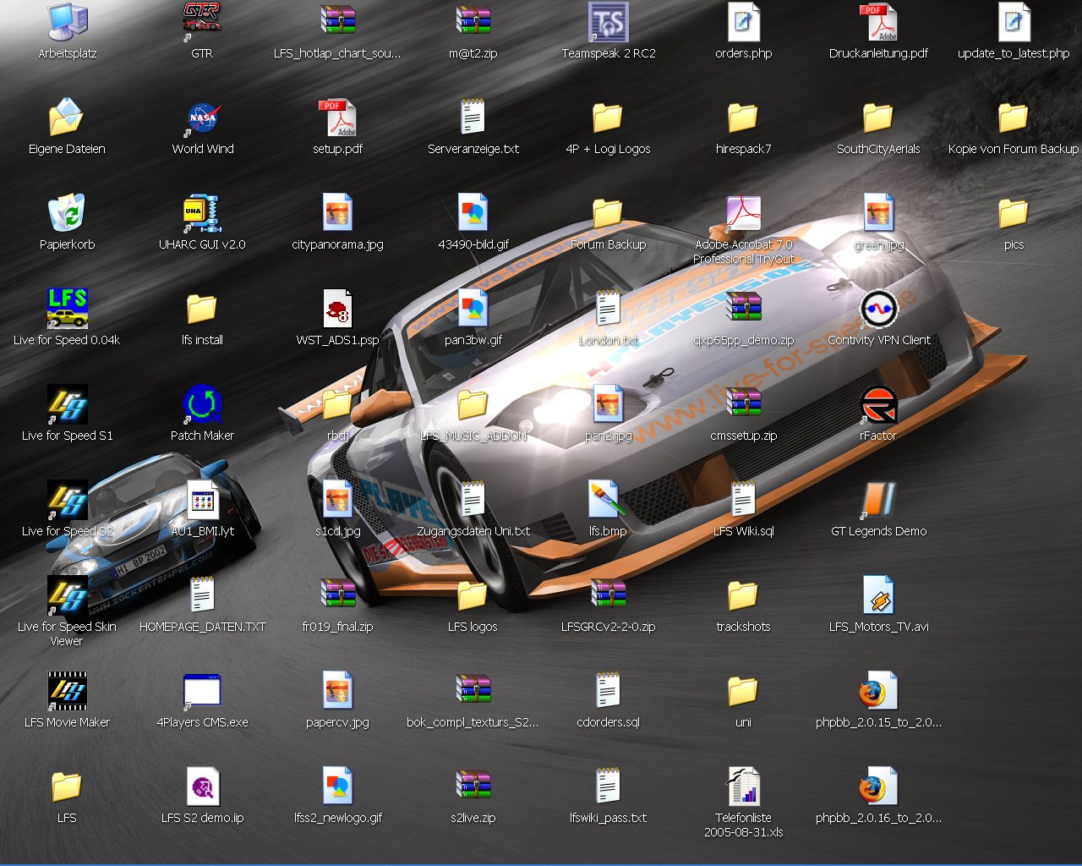
Task: Open the 4P + Logi Logos folder
Action: click(x=609, y=118)
